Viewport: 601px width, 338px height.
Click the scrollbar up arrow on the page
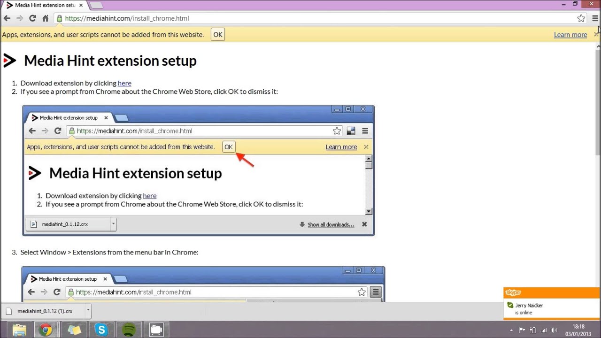[598, 46]
